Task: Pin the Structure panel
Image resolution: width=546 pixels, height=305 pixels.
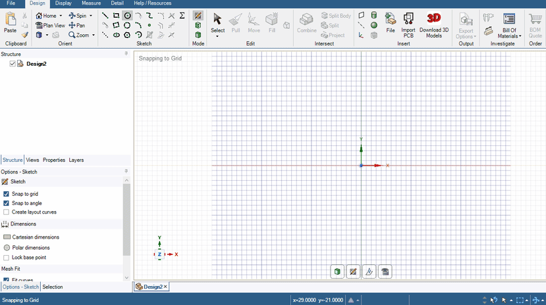Action: click(x=126, y=54)
